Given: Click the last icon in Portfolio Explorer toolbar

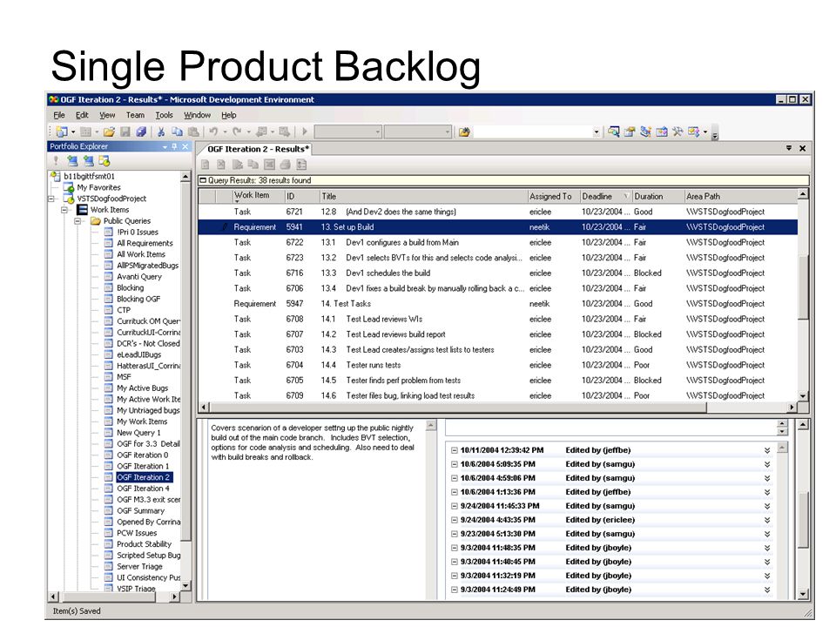Looking at the screenshot, I should (x=104, y=161).
